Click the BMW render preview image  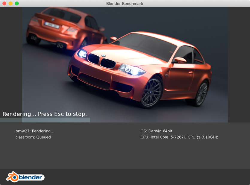[x=125, y=65]
